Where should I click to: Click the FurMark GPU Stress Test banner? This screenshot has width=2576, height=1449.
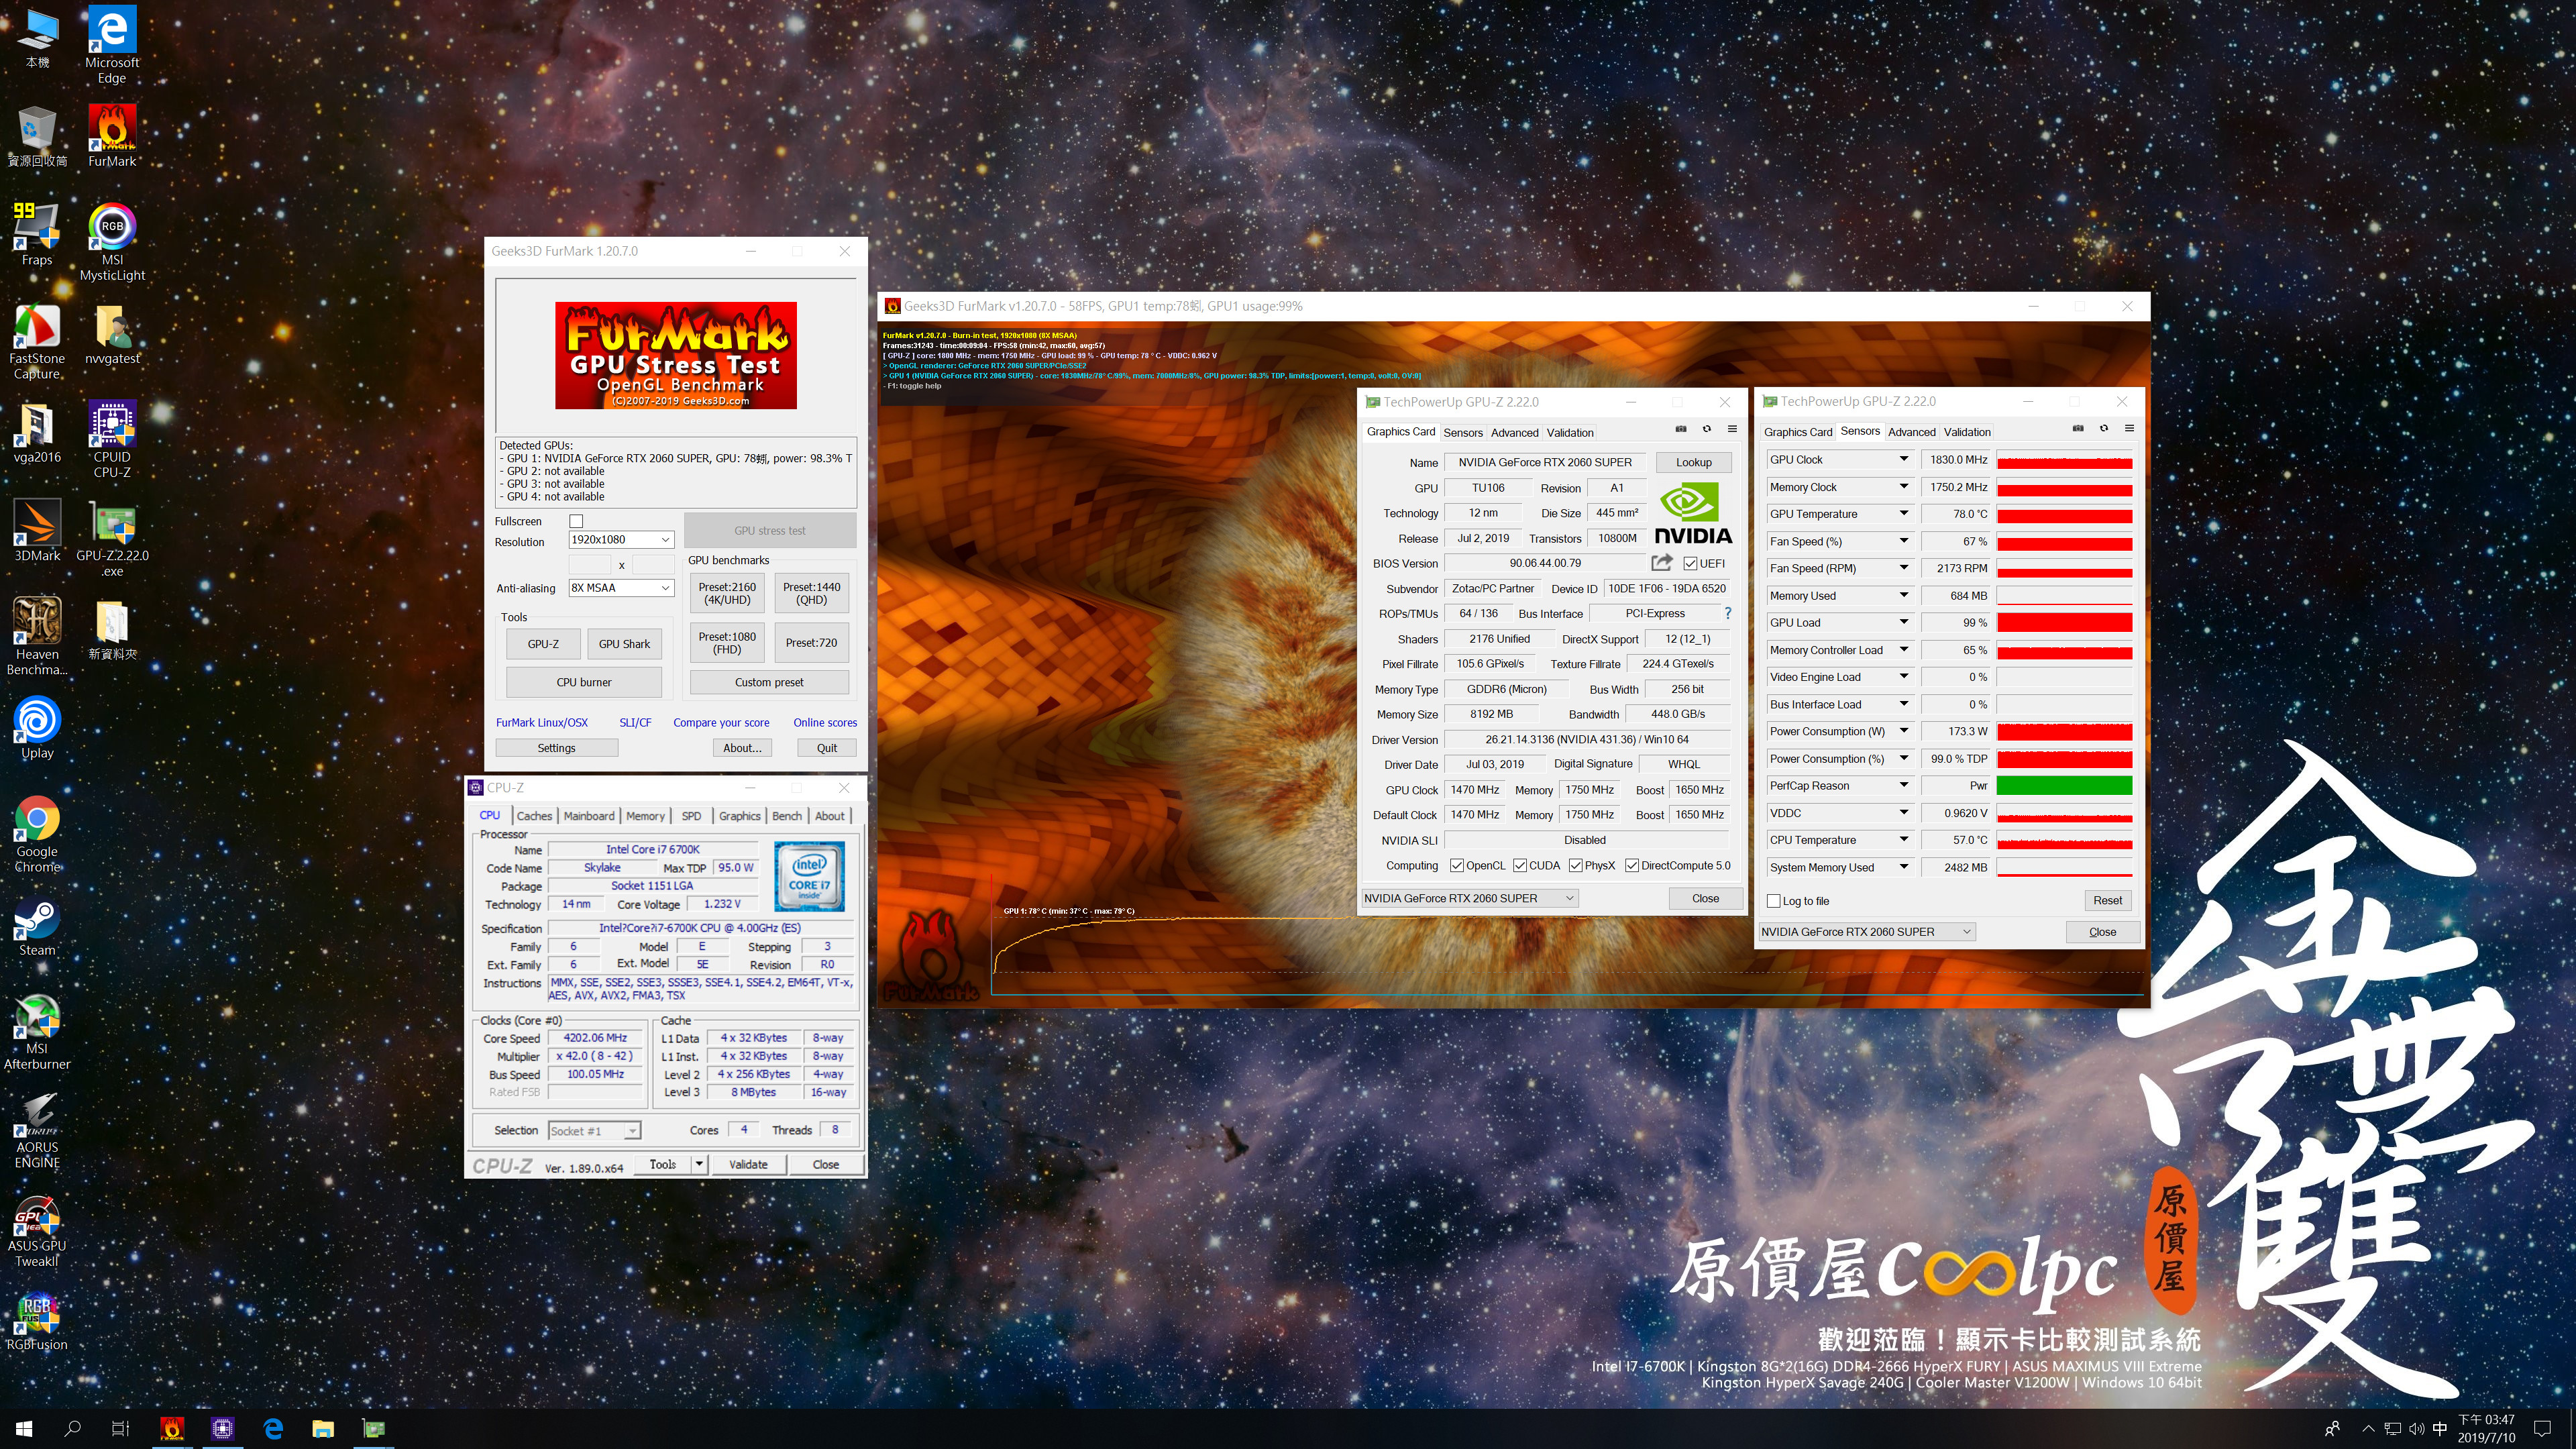[x=676, y=355]
